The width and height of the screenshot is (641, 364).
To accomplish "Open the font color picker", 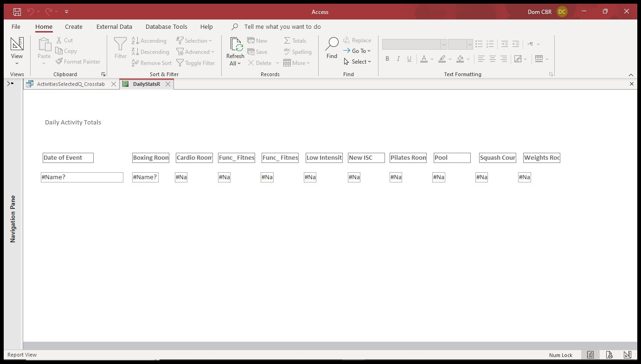I will [x=431, y=58].
